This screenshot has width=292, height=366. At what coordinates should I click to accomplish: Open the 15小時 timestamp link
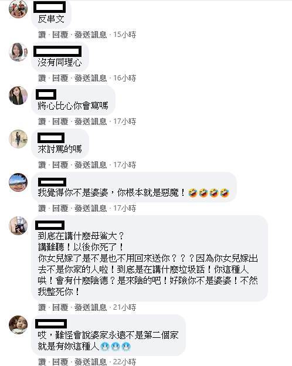(125, 35)
